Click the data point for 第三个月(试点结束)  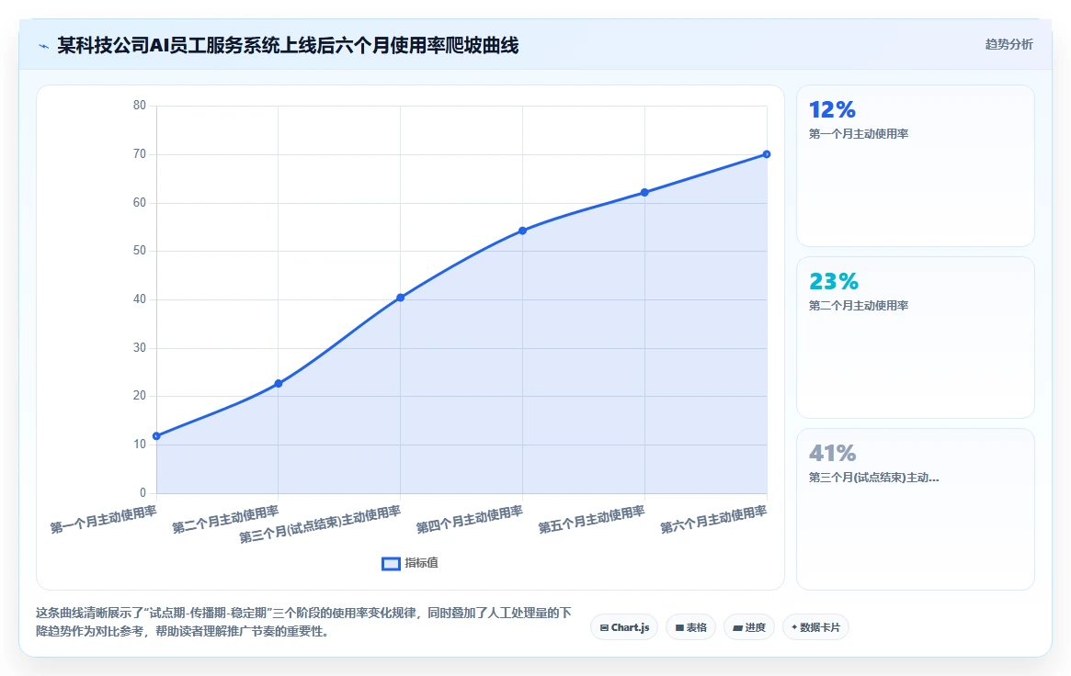400,298
